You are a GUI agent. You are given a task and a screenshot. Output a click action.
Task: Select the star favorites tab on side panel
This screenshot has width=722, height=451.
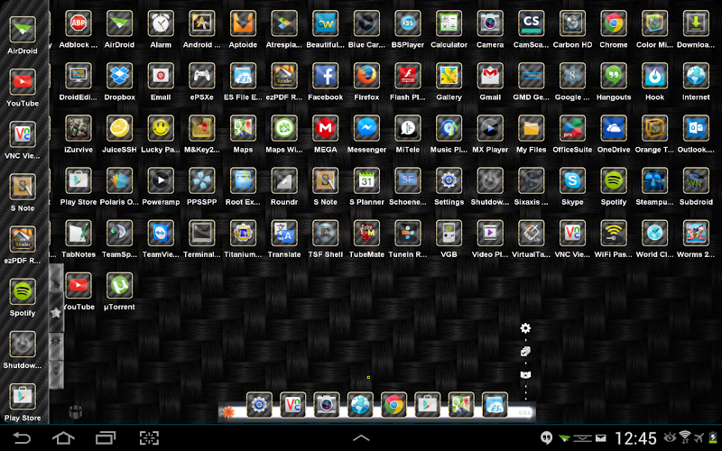[56, 313]
